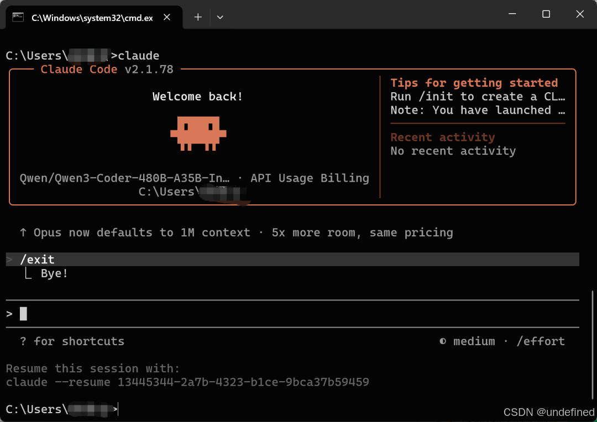Click the cmd icon in the tab
Image resolution: width=597 pixels, height=422 pixels.
[18, 18]
